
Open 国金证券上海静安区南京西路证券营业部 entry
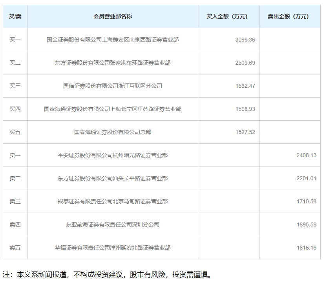112,40
